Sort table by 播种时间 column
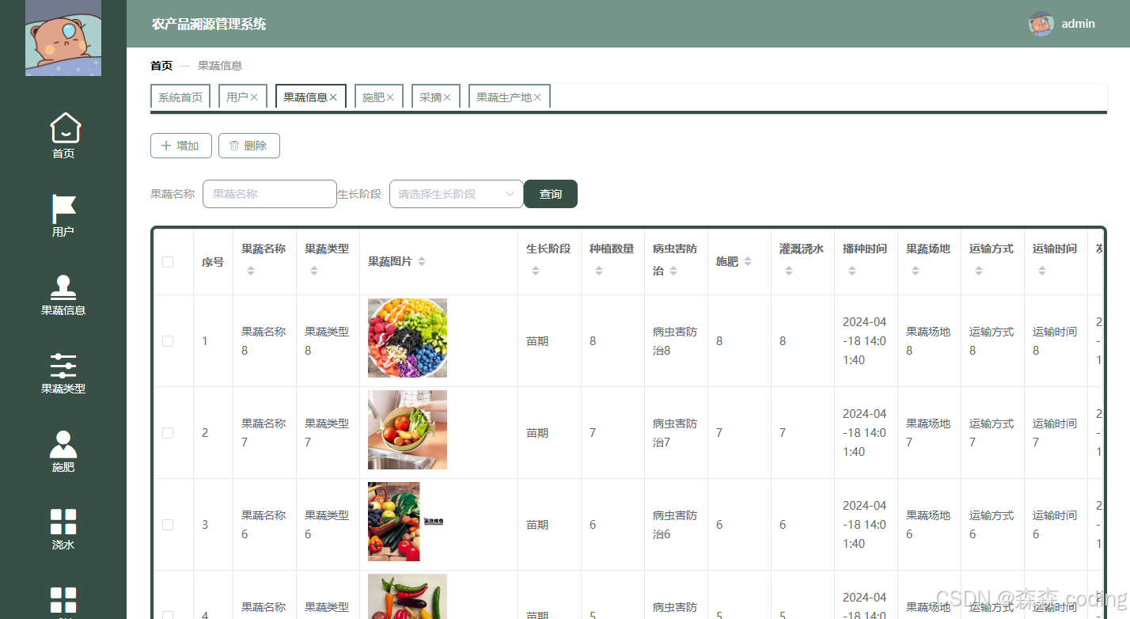The width and height of the screenshot is (1130, 619). (852, 271)
